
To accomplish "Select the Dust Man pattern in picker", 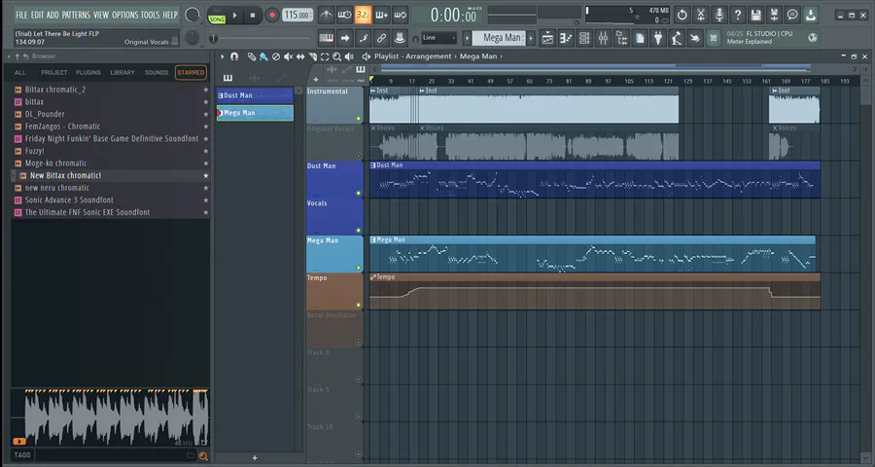I will (x=255, y=95).
